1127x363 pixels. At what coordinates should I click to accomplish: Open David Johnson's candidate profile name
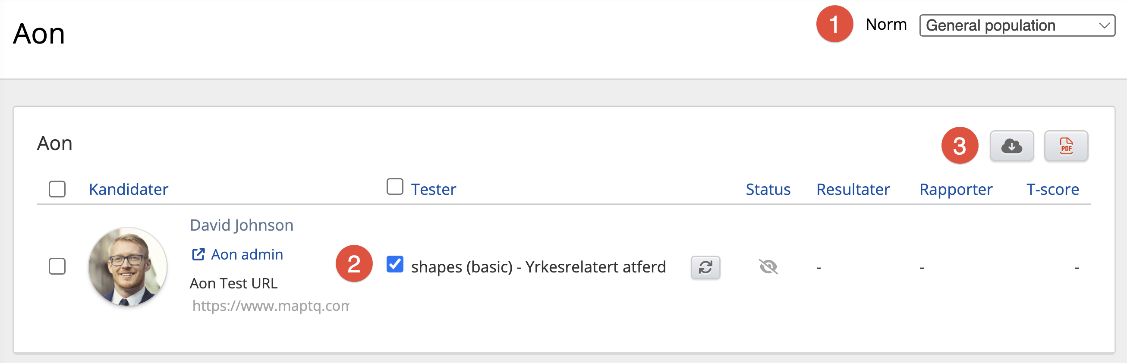(242, 225)
